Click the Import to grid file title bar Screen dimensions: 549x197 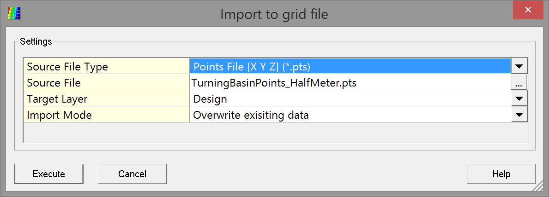point(274,14)
